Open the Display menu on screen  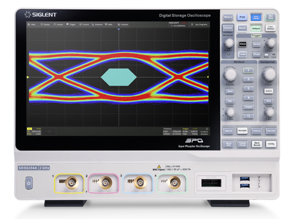click(45, 25)
